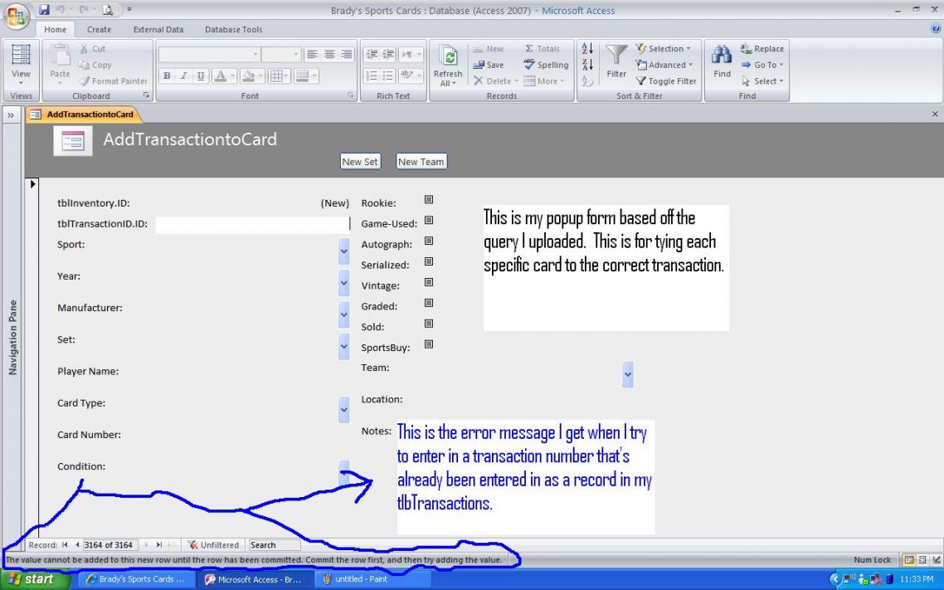Click the Find binoculars icon
This screenshot has height=590, width=944.
(x=723, y=56)
